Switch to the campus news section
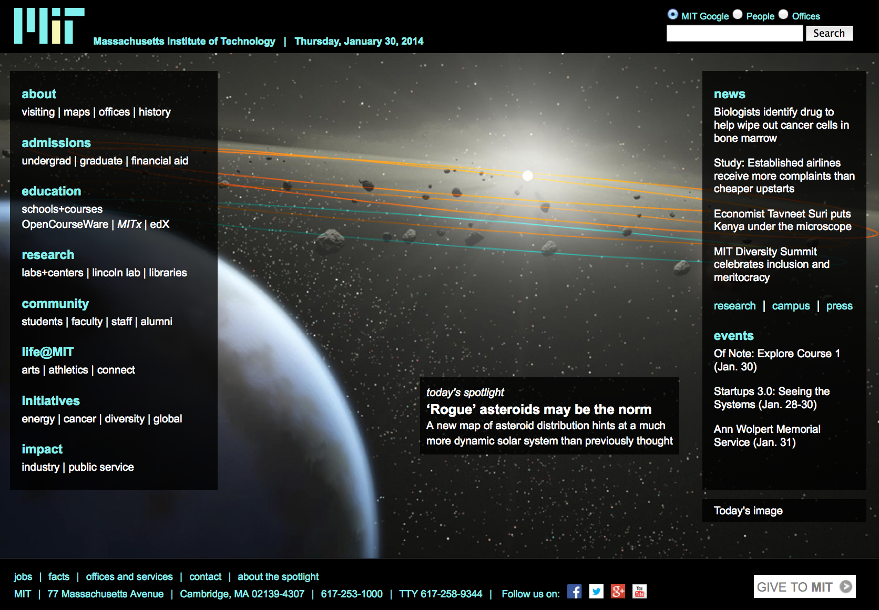 click(791, 306)
